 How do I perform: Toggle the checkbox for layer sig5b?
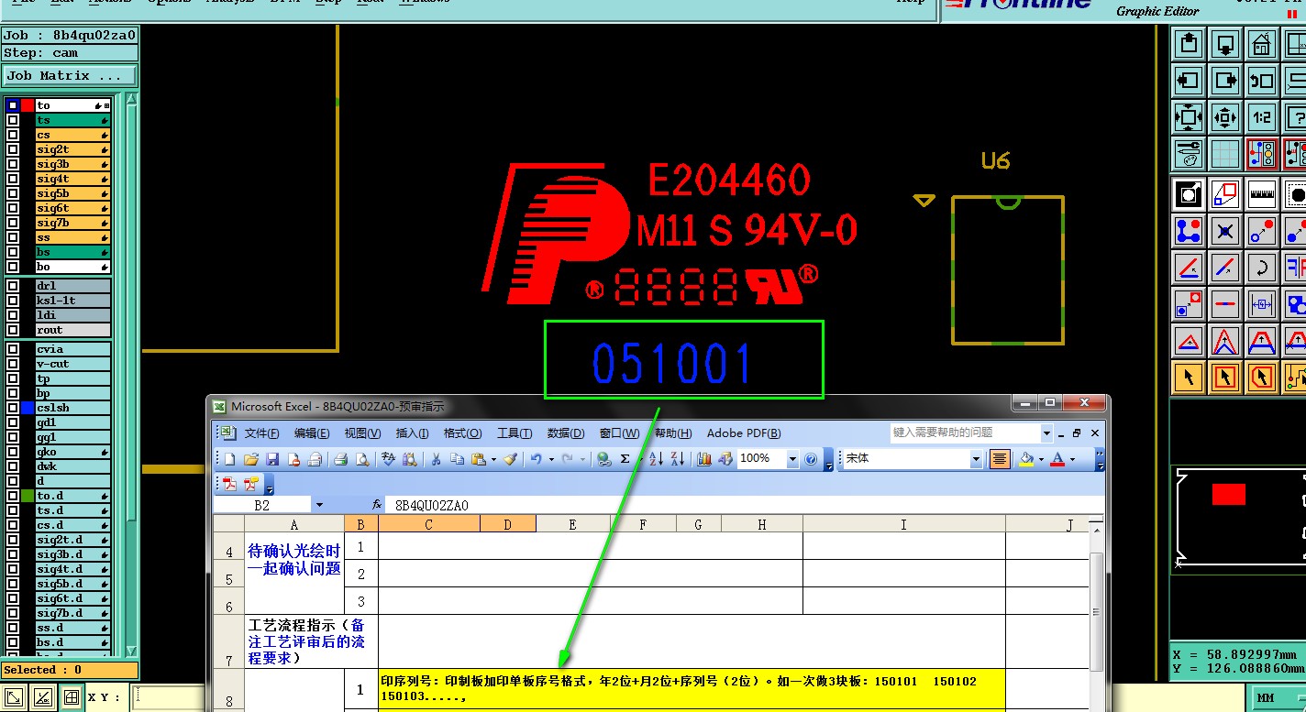[x=13, y=193]
